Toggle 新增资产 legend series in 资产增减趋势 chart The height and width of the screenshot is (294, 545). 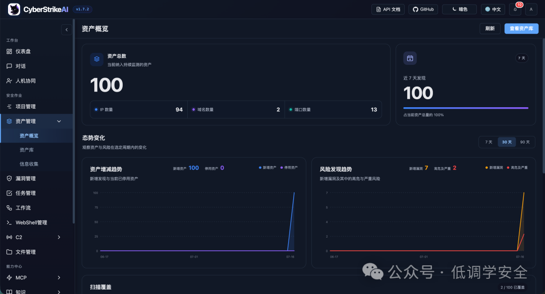coord(267,168)
